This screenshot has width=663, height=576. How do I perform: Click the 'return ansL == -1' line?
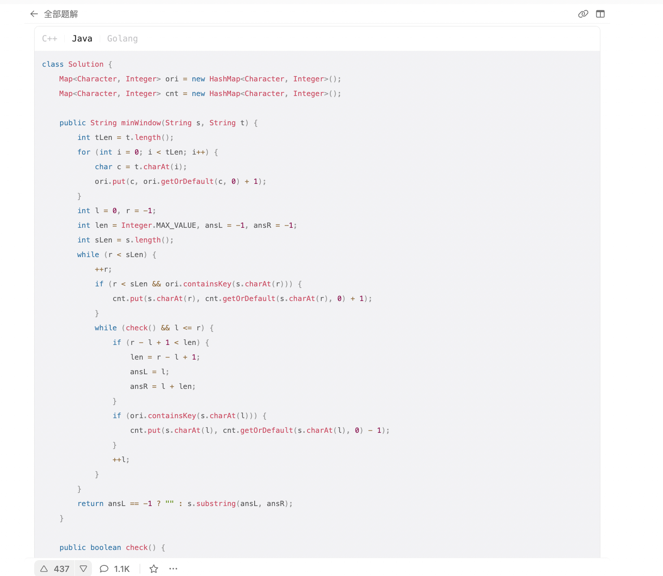click(x=185, y=504)
